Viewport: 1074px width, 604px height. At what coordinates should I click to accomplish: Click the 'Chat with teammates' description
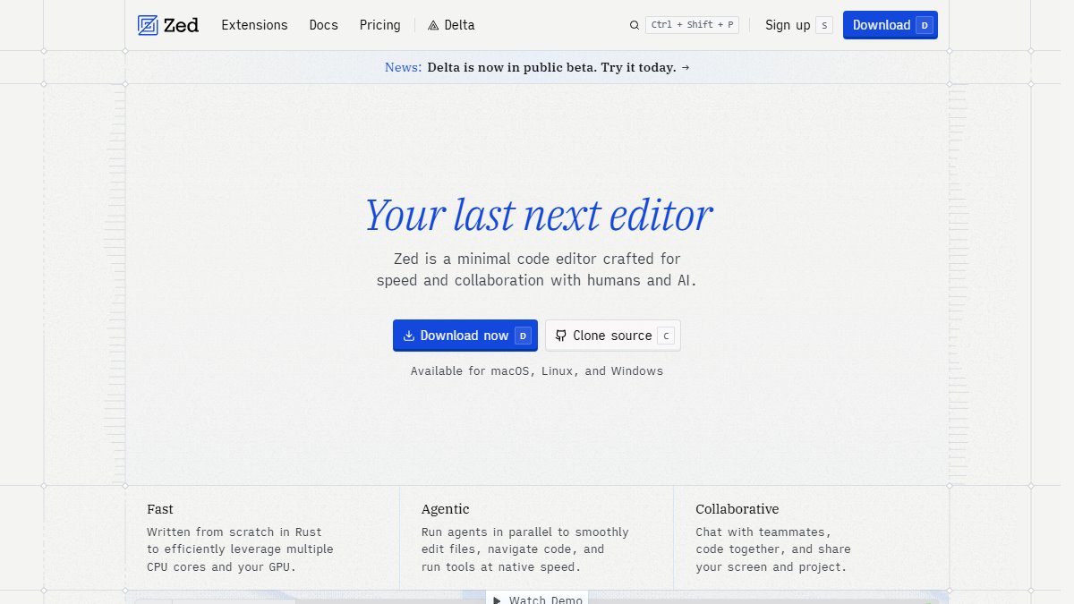point(773,549)
